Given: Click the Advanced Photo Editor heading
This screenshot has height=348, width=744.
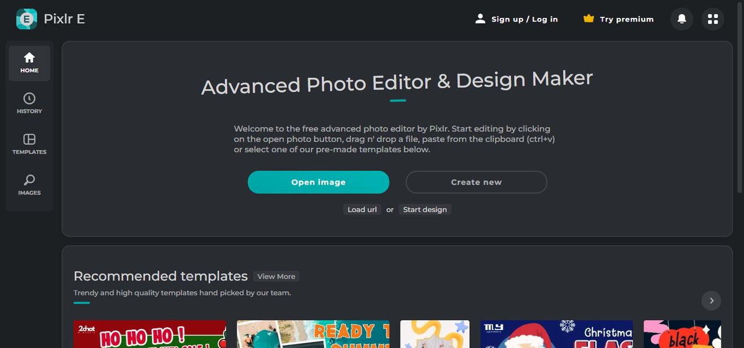Looking at the screenshot, I should 397,82.
